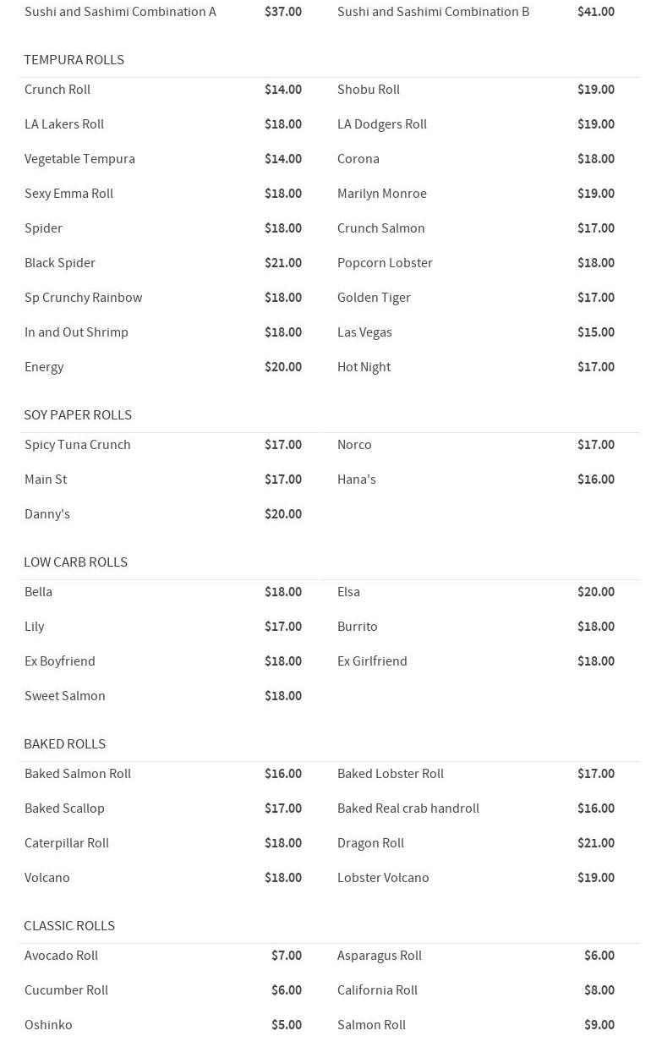Click the Sweet Salmon item
The width and height of the screenshot is (651, 1047).
point(65,696)
